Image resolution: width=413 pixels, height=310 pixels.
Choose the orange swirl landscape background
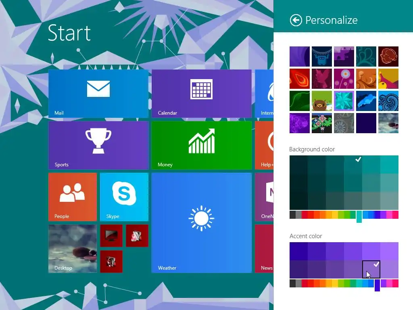pos(366,79)
